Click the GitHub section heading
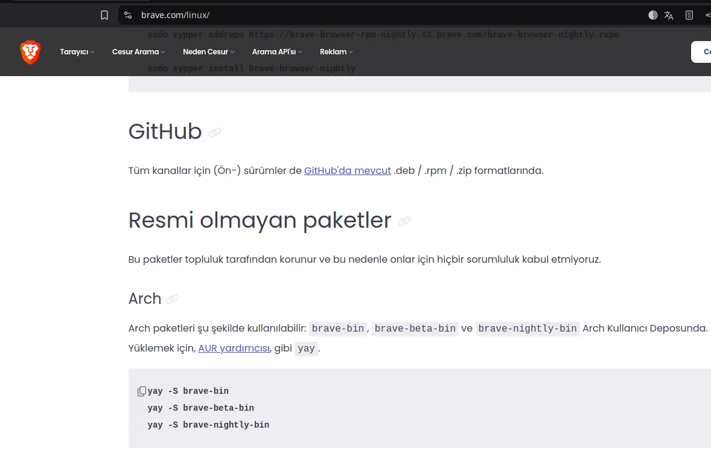The height and width of the screenshot is (456, 711). coord(165,132)
